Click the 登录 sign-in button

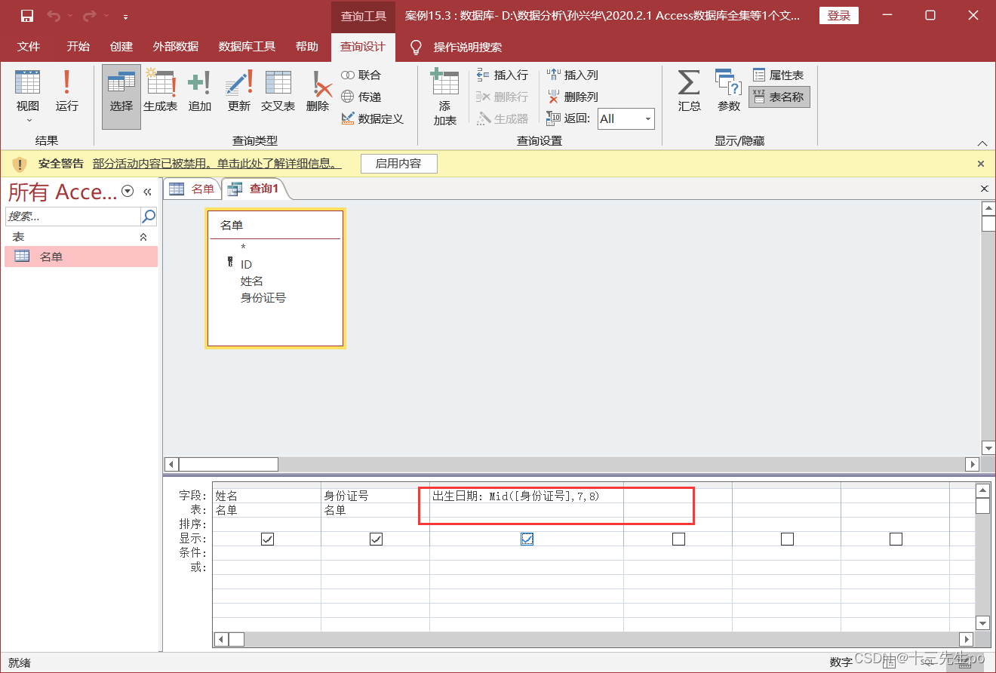(x=839, y=16)
